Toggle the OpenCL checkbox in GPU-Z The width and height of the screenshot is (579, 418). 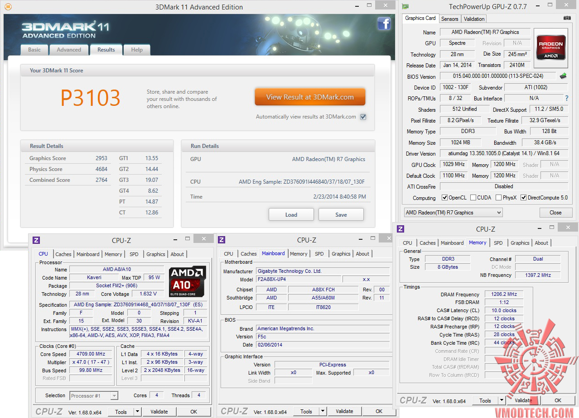[x=444, y=198]
